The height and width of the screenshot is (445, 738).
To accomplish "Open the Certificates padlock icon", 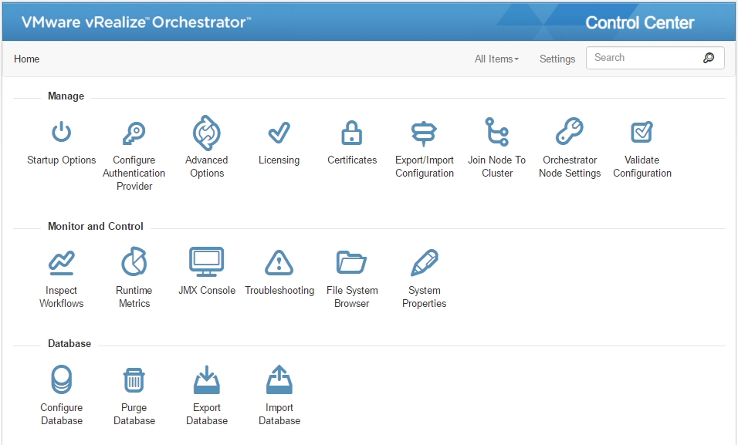I will pyautogui.click(x=351, y=132).
